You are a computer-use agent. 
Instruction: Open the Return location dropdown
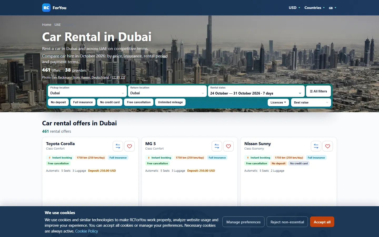[167, 91]
